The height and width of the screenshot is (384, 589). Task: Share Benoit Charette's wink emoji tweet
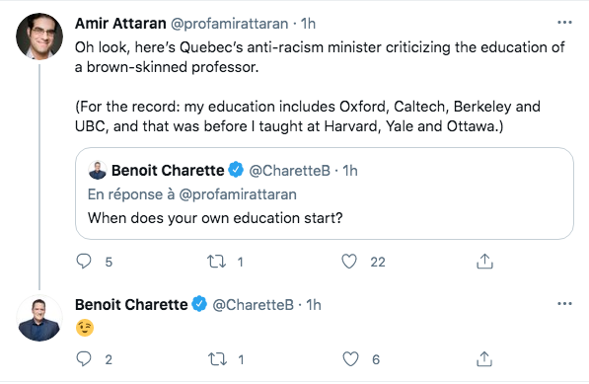[484, 358]
